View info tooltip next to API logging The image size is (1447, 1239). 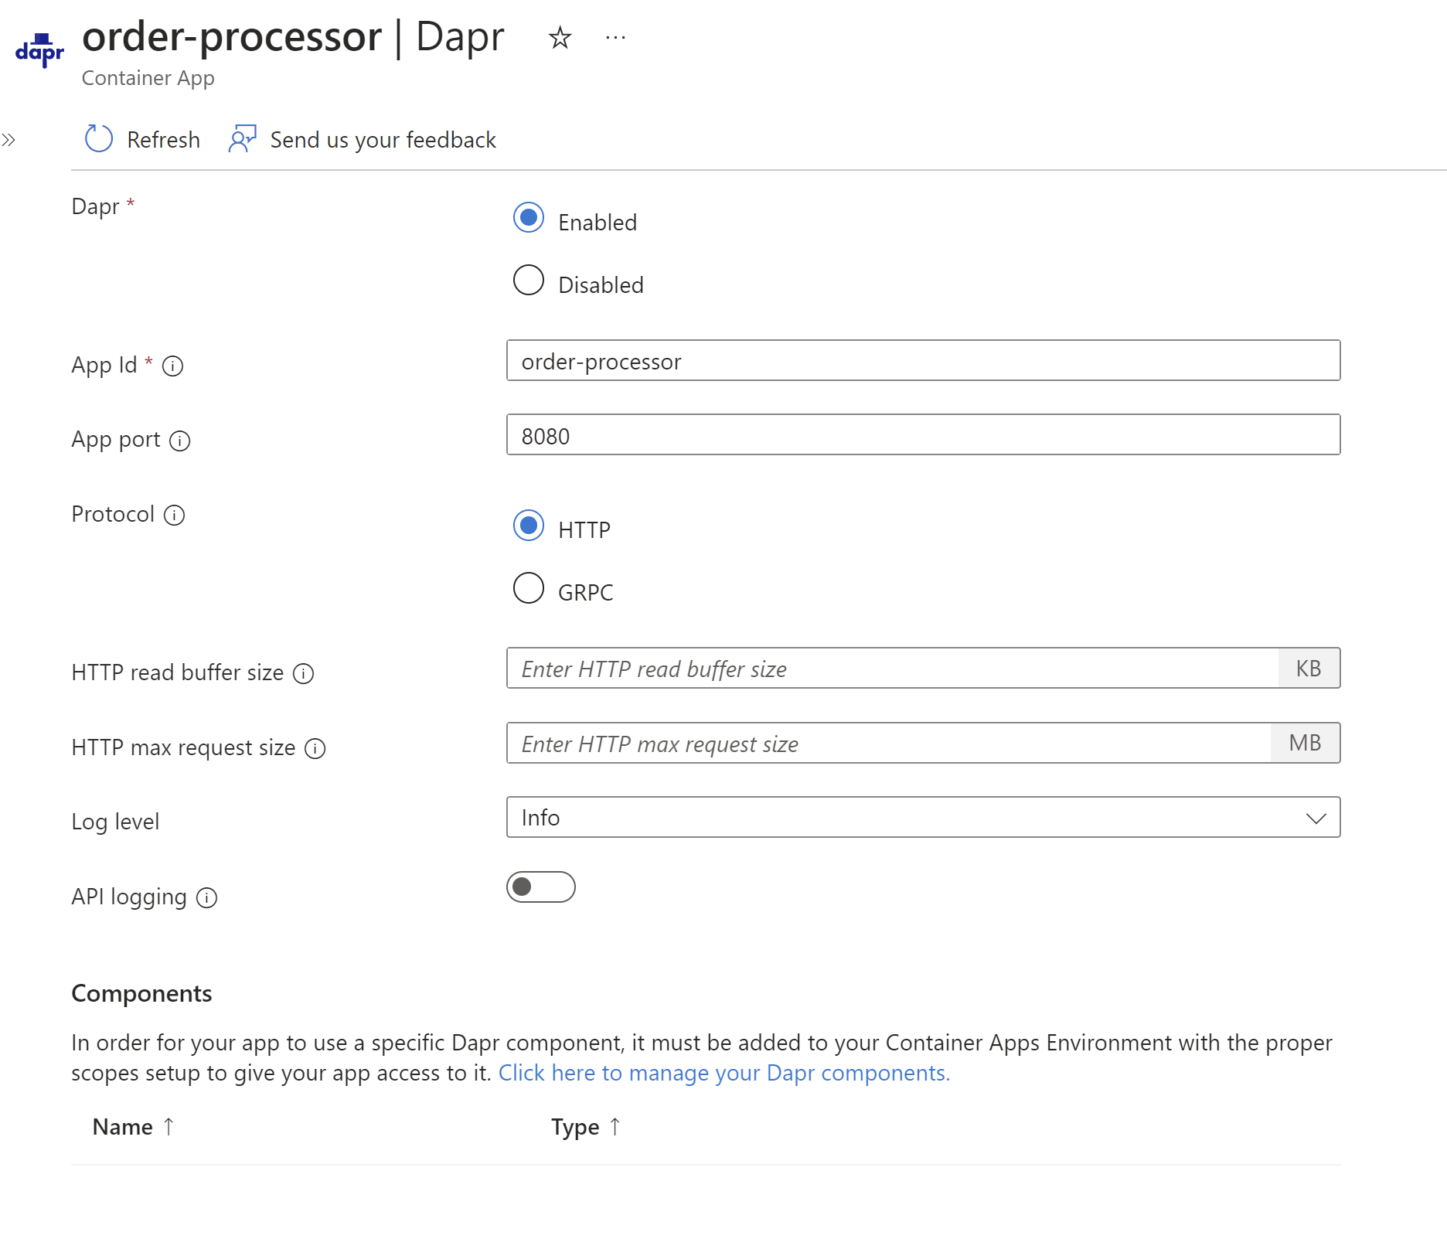point(206,898)
